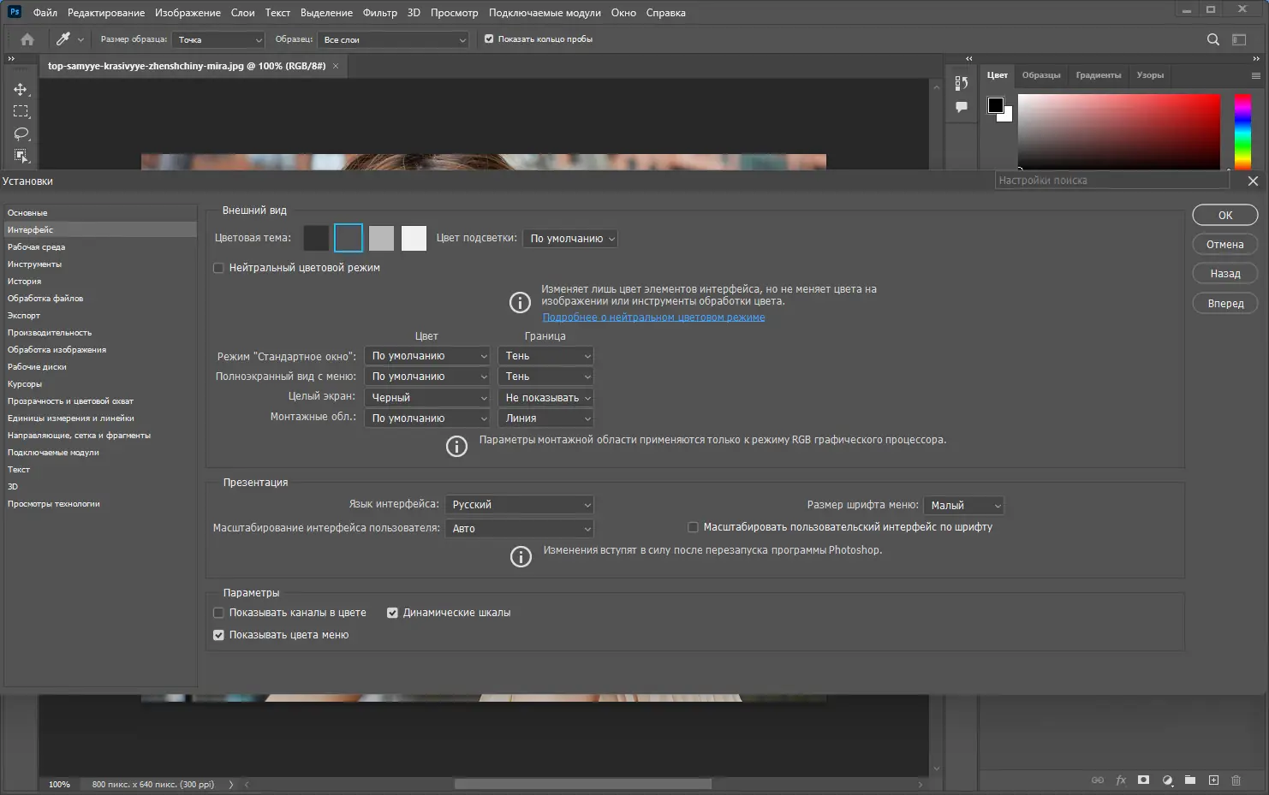Open Целый экран border Не показывать dropdown
Screen dimensions: 1269x795
[x=545, y=398]
